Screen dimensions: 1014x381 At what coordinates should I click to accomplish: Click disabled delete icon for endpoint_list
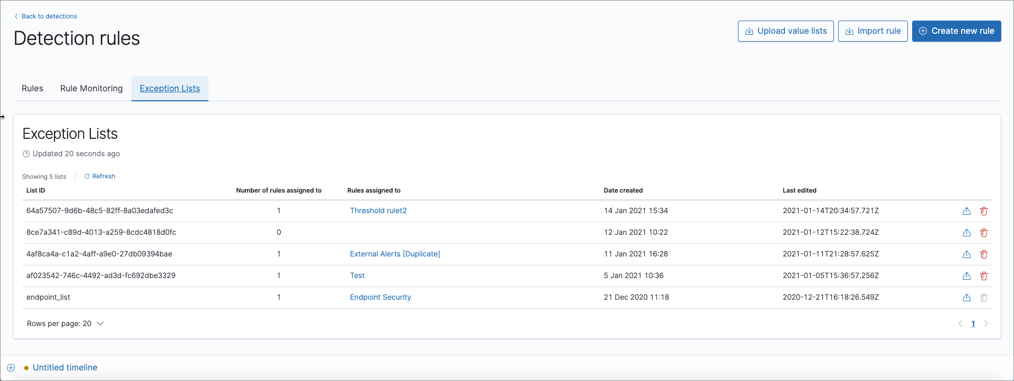pyautogui.click(x=984, y=298)
